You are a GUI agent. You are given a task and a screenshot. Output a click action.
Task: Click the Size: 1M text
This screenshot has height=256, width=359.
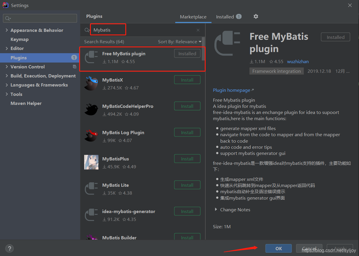(222, 226)
